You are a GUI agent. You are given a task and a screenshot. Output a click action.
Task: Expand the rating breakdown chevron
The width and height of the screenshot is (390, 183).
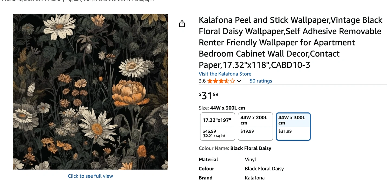coord(239,81)
